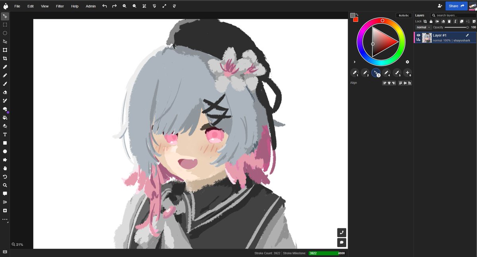Open the Edit menu
Image resolution: width=477 pixels, height=257 pixels.
[x=30, y=6]
